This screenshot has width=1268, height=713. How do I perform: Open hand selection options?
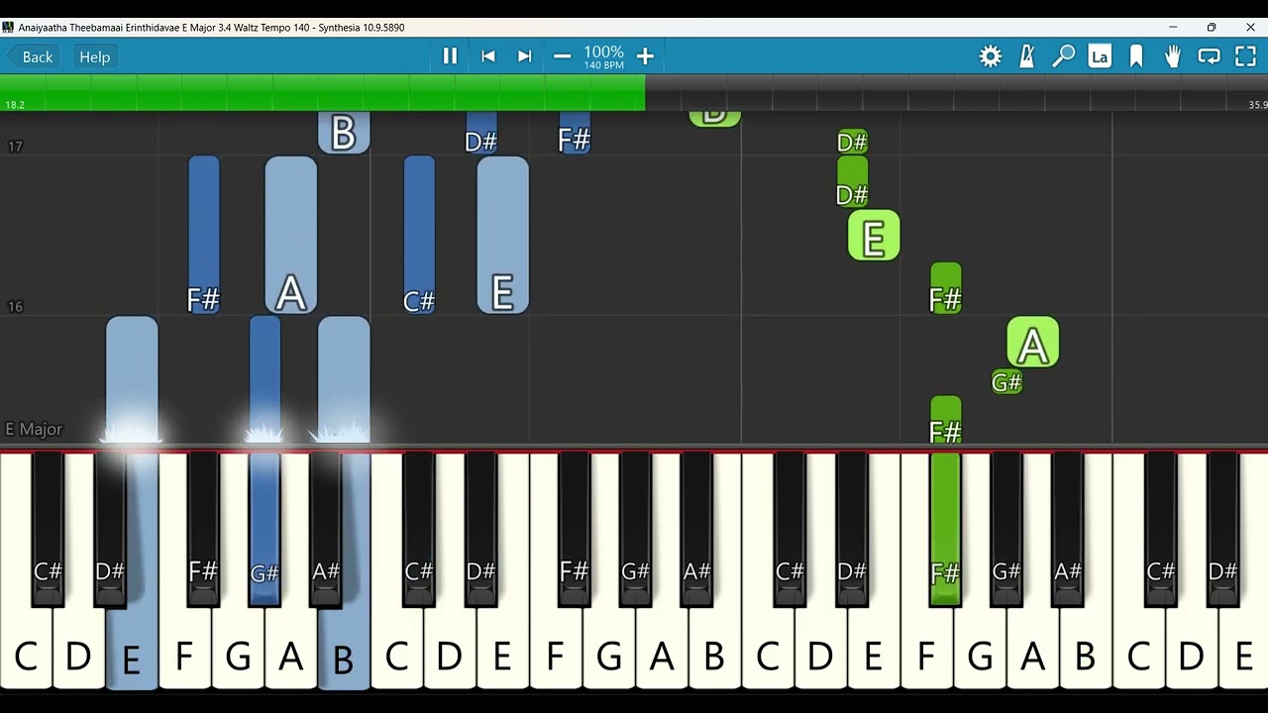coord(1173,56)
